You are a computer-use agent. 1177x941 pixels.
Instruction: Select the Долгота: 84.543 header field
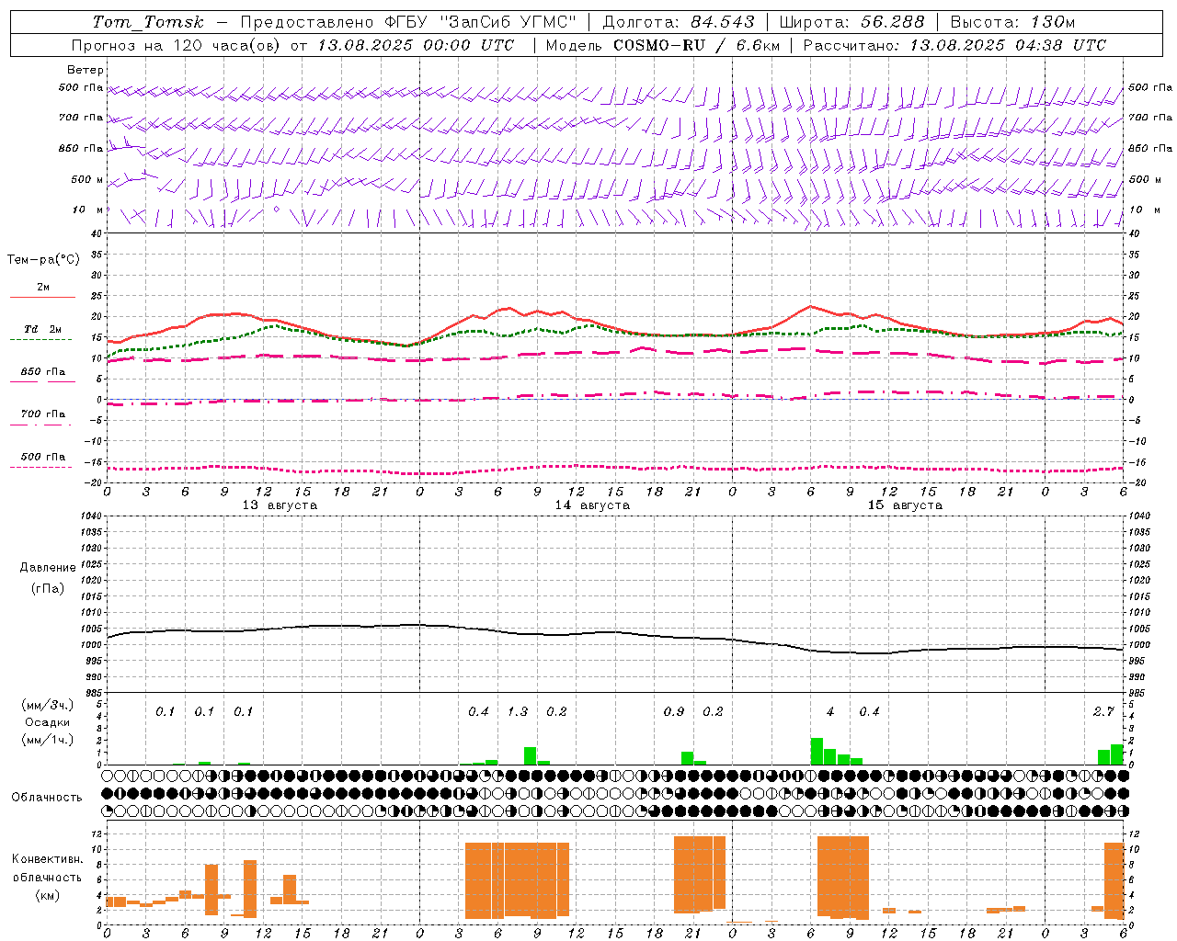679,21
